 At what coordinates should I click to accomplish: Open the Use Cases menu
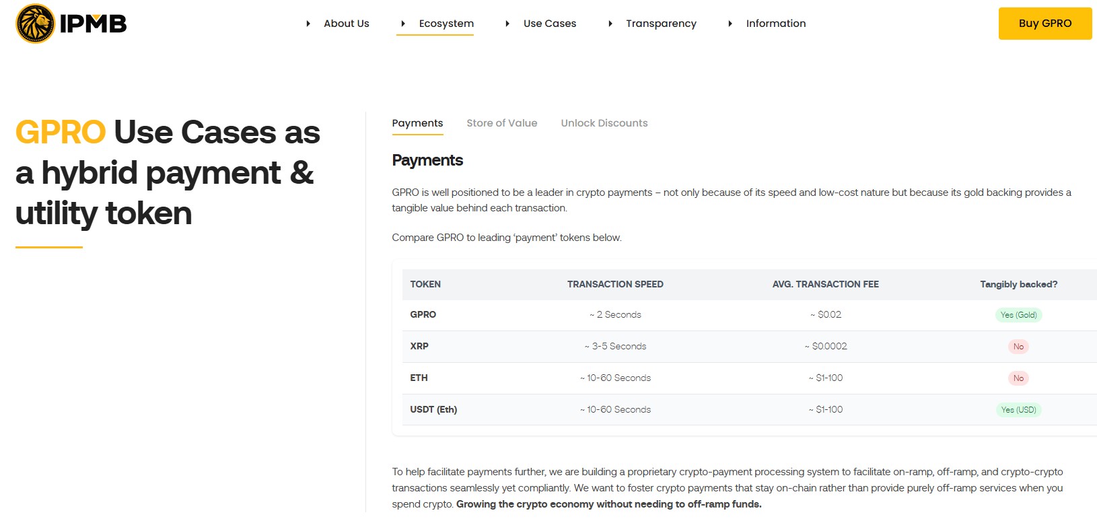point(550,24)
